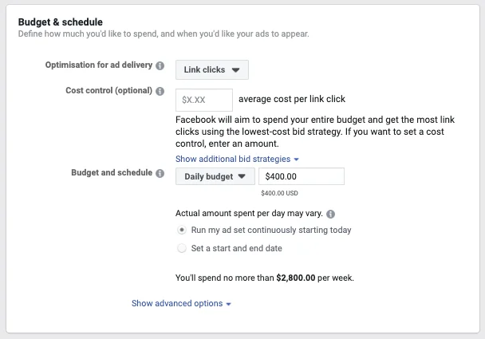Click info icon next to Cost control (optional)
This screenshot has width=485, height=339.
(160, 91)
